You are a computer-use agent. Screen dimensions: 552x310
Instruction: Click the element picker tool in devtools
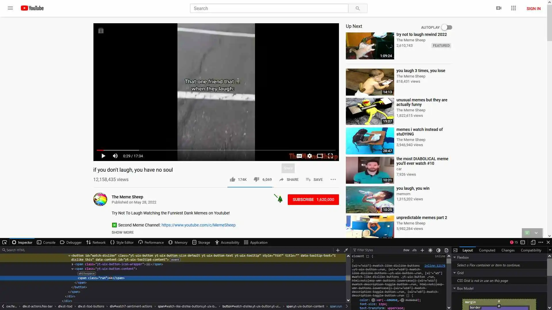coord(4,242)
